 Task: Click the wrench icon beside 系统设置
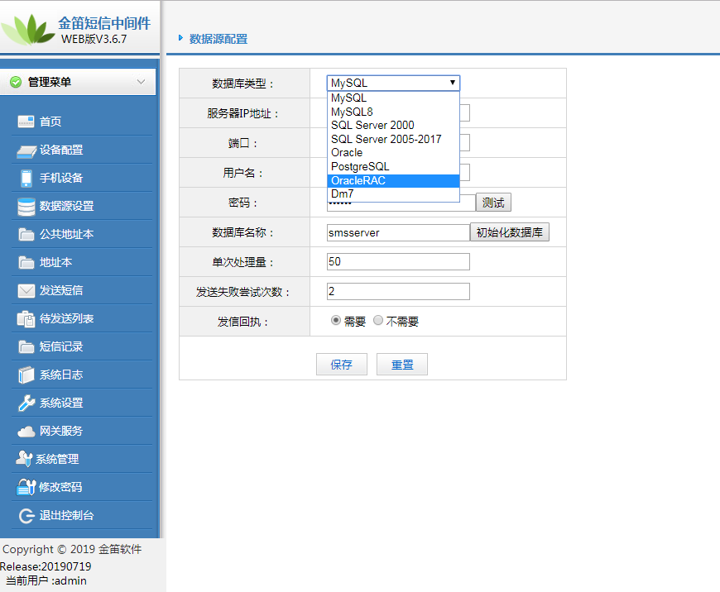coord(26,403)
